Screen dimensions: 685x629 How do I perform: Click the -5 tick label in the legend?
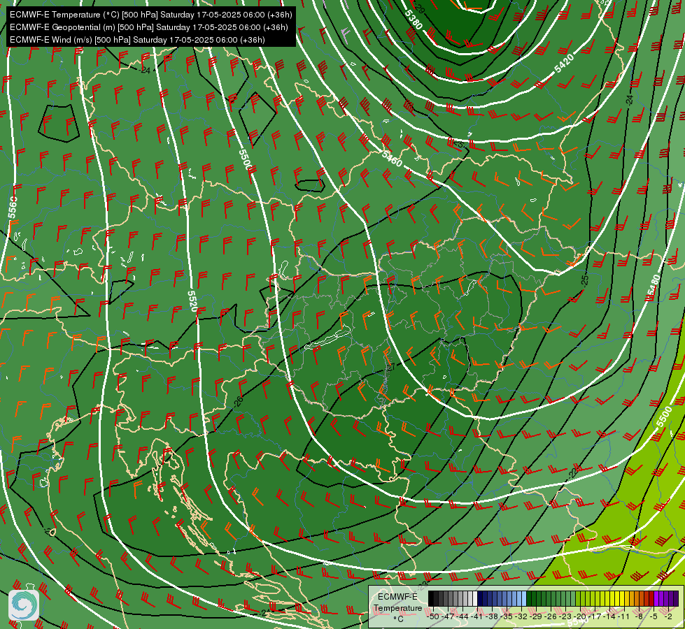(654, 616)
